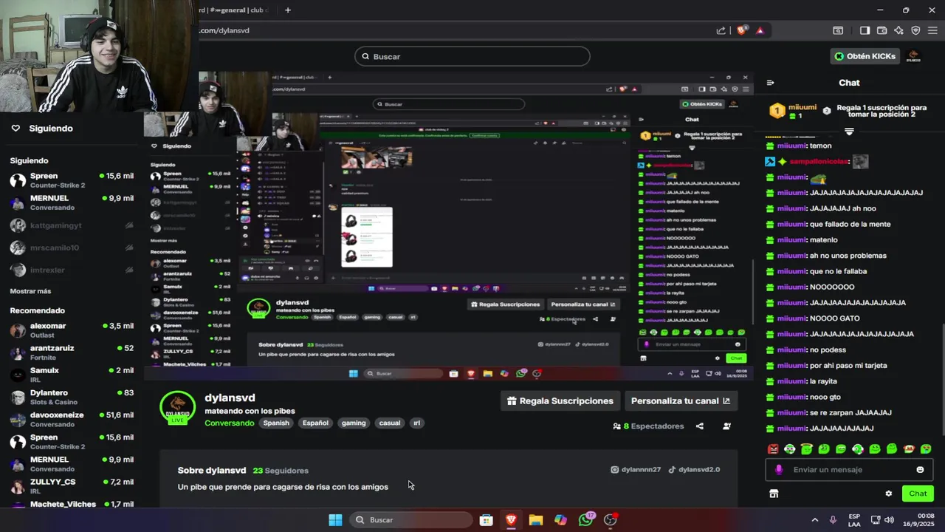Viewport: 945px width, 532px height.
Task: Open Instagram link dylannnn27
Action: 636,470
